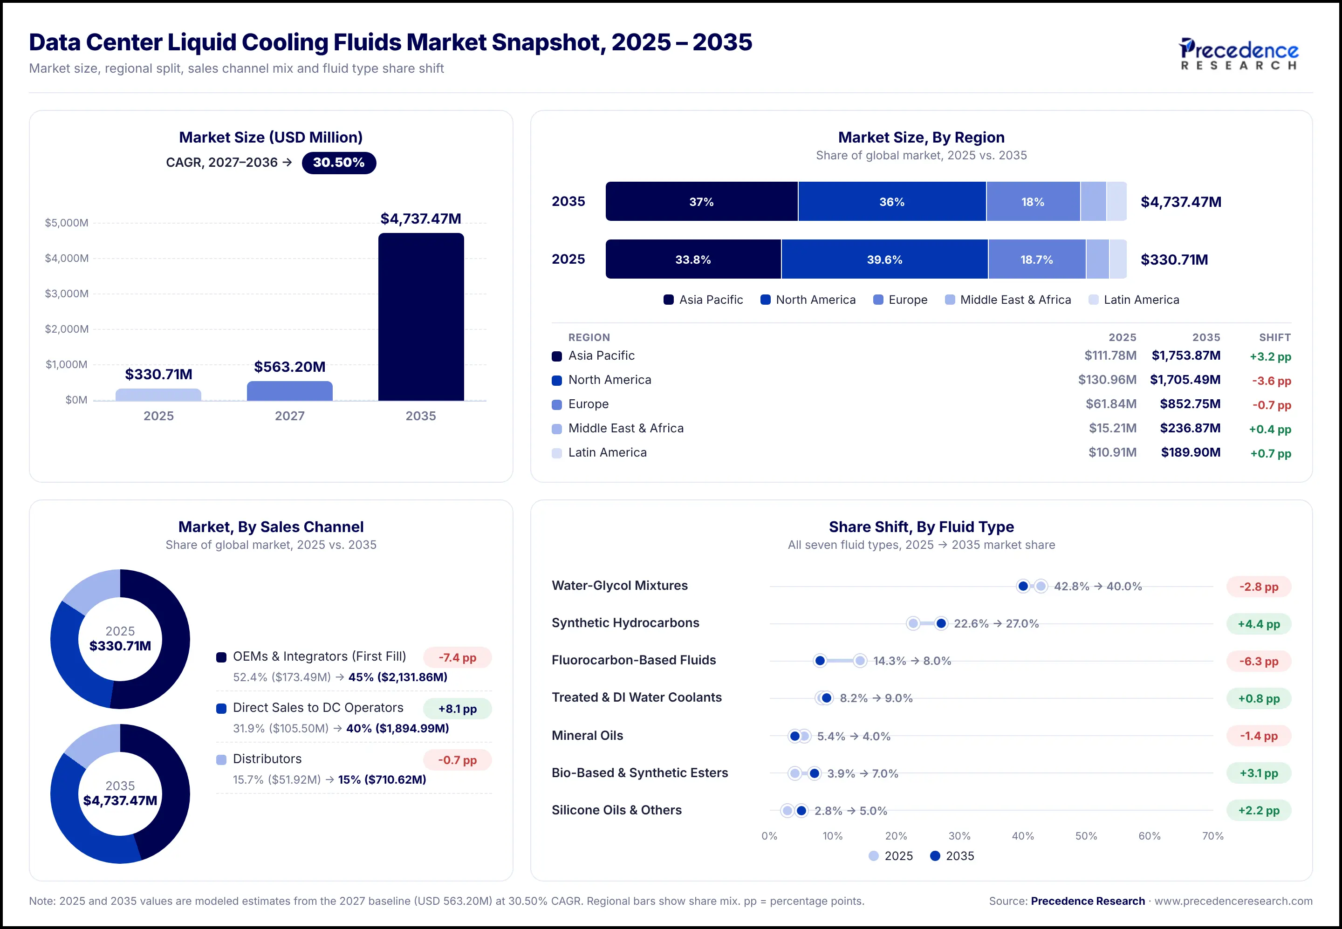Click Latin America legend swatch under regional bars
The height and width of the screenshot is (929, 1342).
coord(1093,300)
